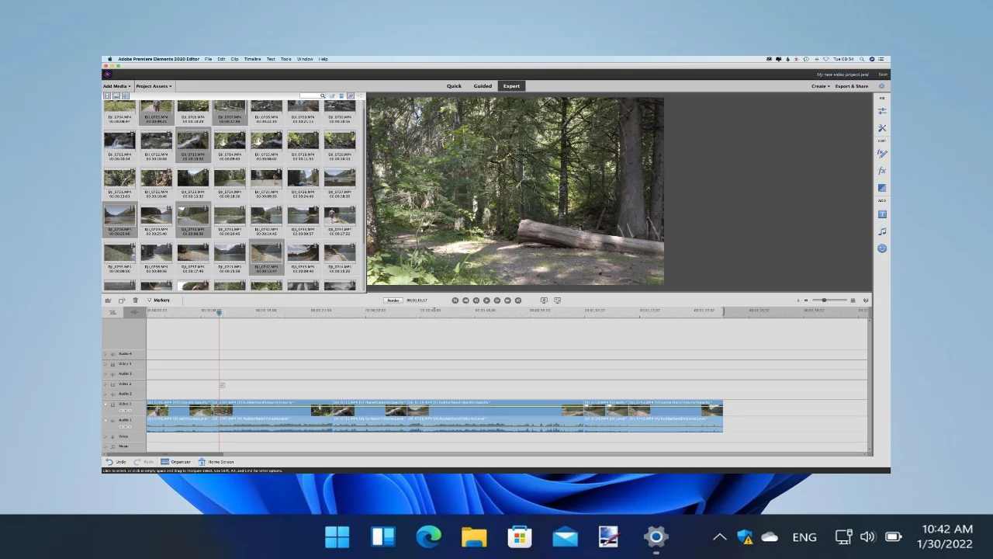
Task: Open the File menu
Action: [x=208, y=59]
